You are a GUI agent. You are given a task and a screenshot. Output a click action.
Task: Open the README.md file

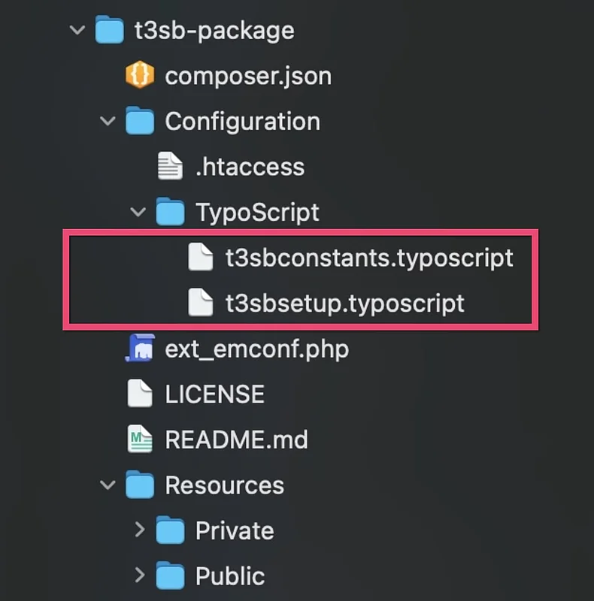coord(236,439)
